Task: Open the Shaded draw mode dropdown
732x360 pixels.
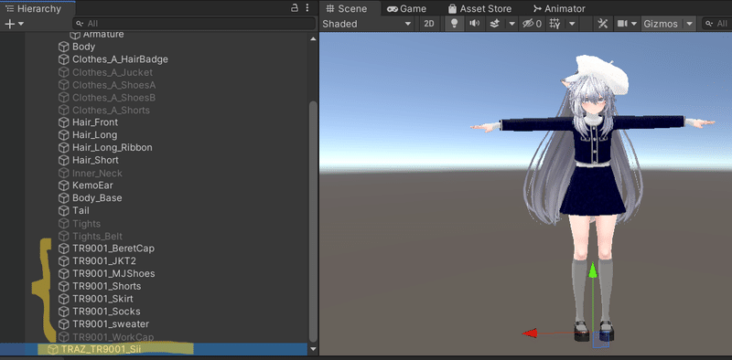Action: [x=367, y=24]
